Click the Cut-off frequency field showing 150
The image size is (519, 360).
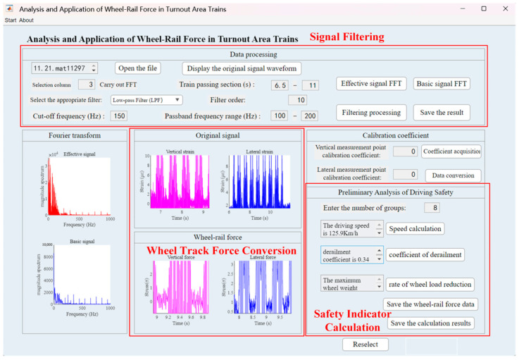(x=119, y=116)
